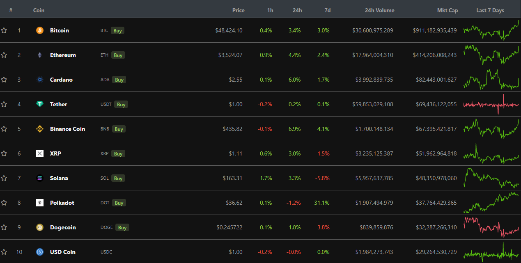This screenshot has width=521, height=263.
Task: Sort by the 1h change header
Action: coord(270,10)
